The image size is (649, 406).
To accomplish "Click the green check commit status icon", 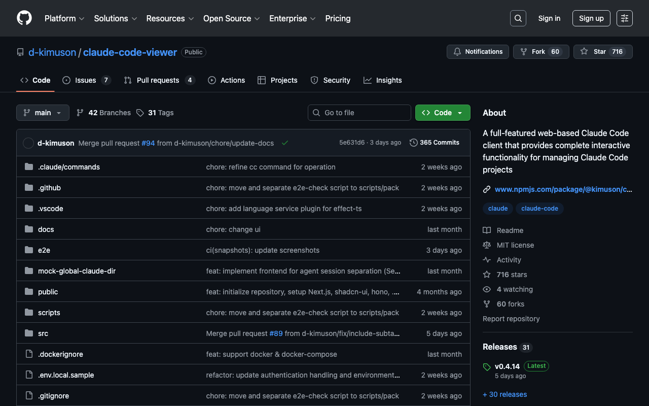I will point(285,143).
